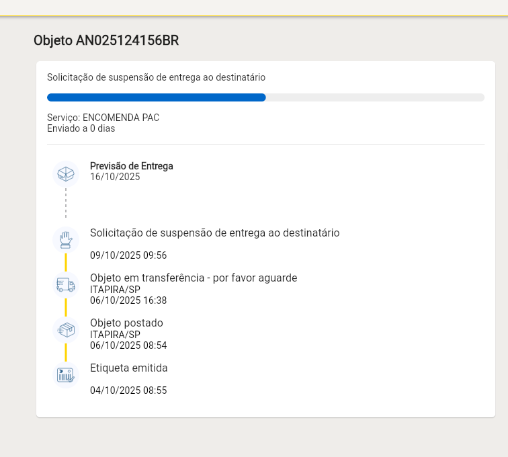Click the barcode label icon for Etiqueta emitida
508x457 pixels.
coord(66,375)
